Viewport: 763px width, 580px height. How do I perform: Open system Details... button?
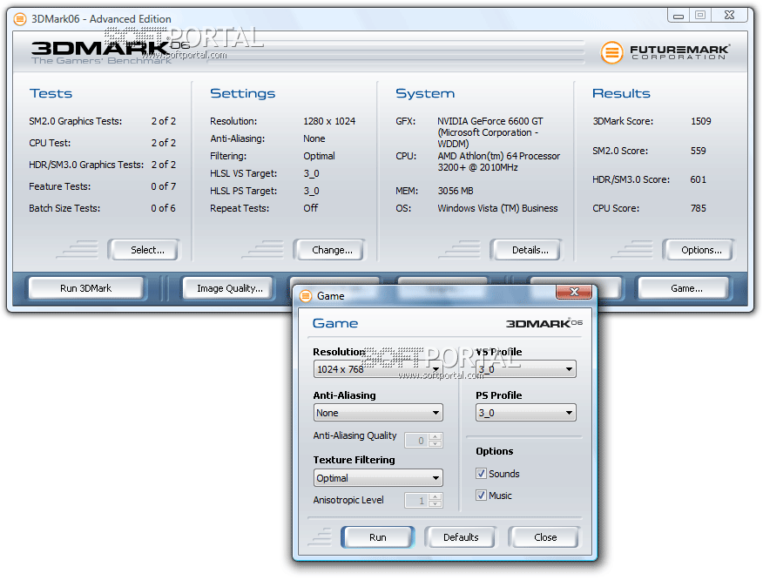(526, 250)
